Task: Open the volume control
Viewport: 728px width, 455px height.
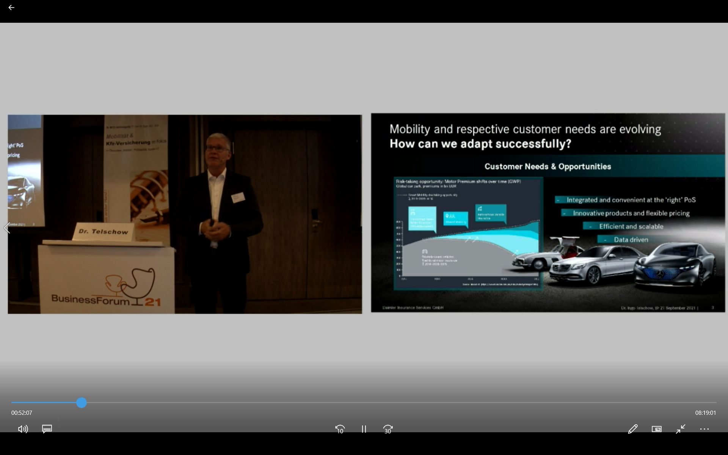Action: point(23,429)
